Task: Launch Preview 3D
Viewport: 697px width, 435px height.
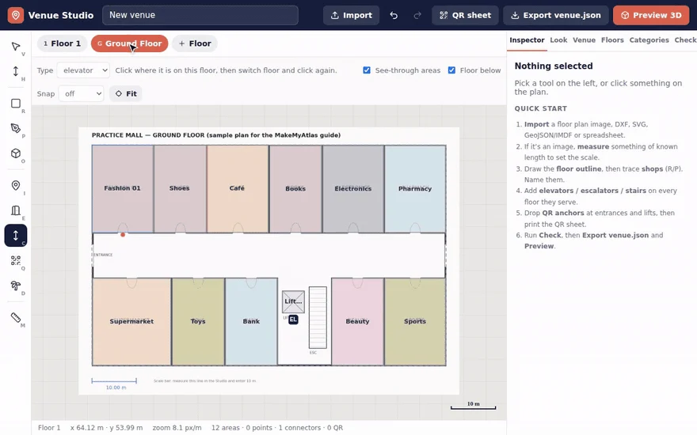Action: pyautogui.click(x=651, y=15)
